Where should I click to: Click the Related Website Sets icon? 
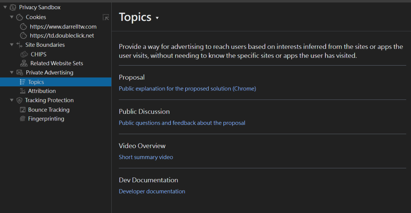point(24,63)
